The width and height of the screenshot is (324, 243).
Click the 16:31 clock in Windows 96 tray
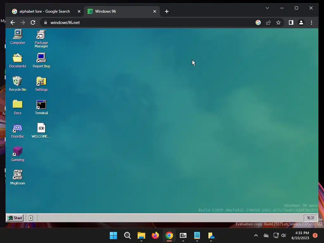coord(310,218)
